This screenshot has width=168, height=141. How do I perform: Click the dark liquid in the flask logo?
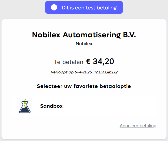(x=25, y=110)
